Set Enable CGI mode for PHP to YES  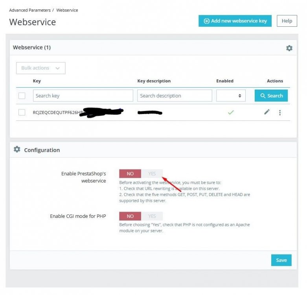(x=152, y=216)
